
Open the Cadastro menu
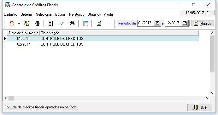pos(10,14)
